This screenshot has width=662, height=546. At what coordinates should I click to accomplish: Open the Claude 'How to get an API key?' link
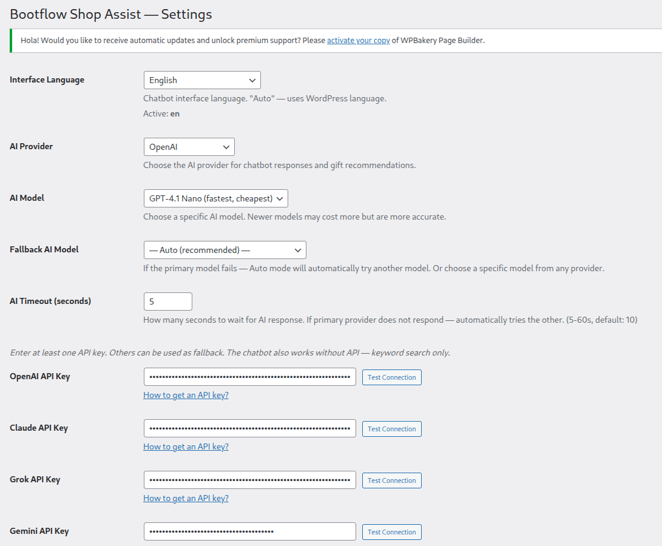click(x=186, y=447)
